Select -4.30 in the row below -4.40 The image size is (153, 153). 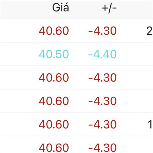pos(102,78)
